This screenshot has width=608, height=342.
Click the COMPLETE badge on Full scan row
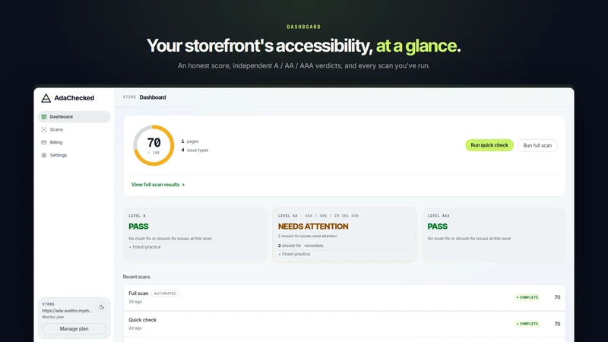point(527,297)
